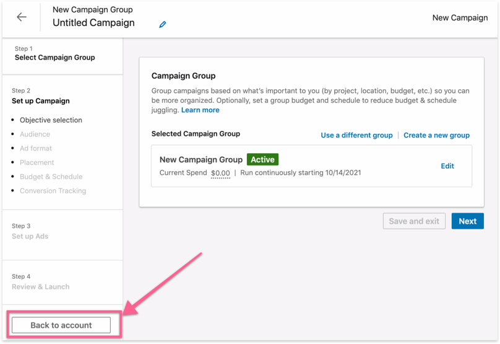Open Placement in the sidebar
Image resolution: width=500 pixels, height=344 pixels.
click(x=37, y=162)
